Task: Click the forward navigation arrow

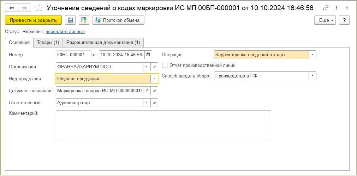Action: [24, 8]
